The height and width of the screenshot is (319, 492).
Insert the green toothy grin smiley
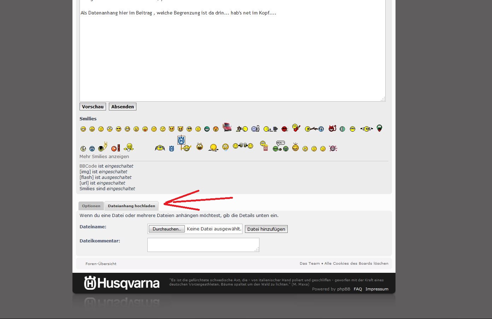coord(207,129)
